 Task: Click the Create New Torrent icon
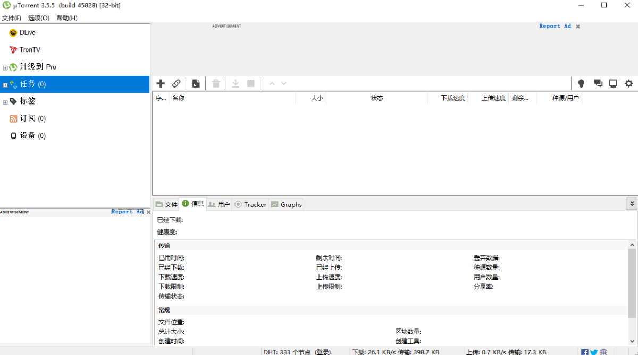pyautogui.click(x=196, y=83)
